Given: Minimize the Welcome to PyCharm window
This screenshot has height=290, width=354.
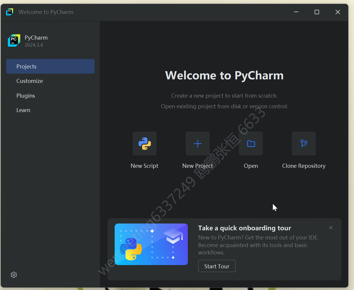Looking at the screenshot, I should click(x=296, y=12).
